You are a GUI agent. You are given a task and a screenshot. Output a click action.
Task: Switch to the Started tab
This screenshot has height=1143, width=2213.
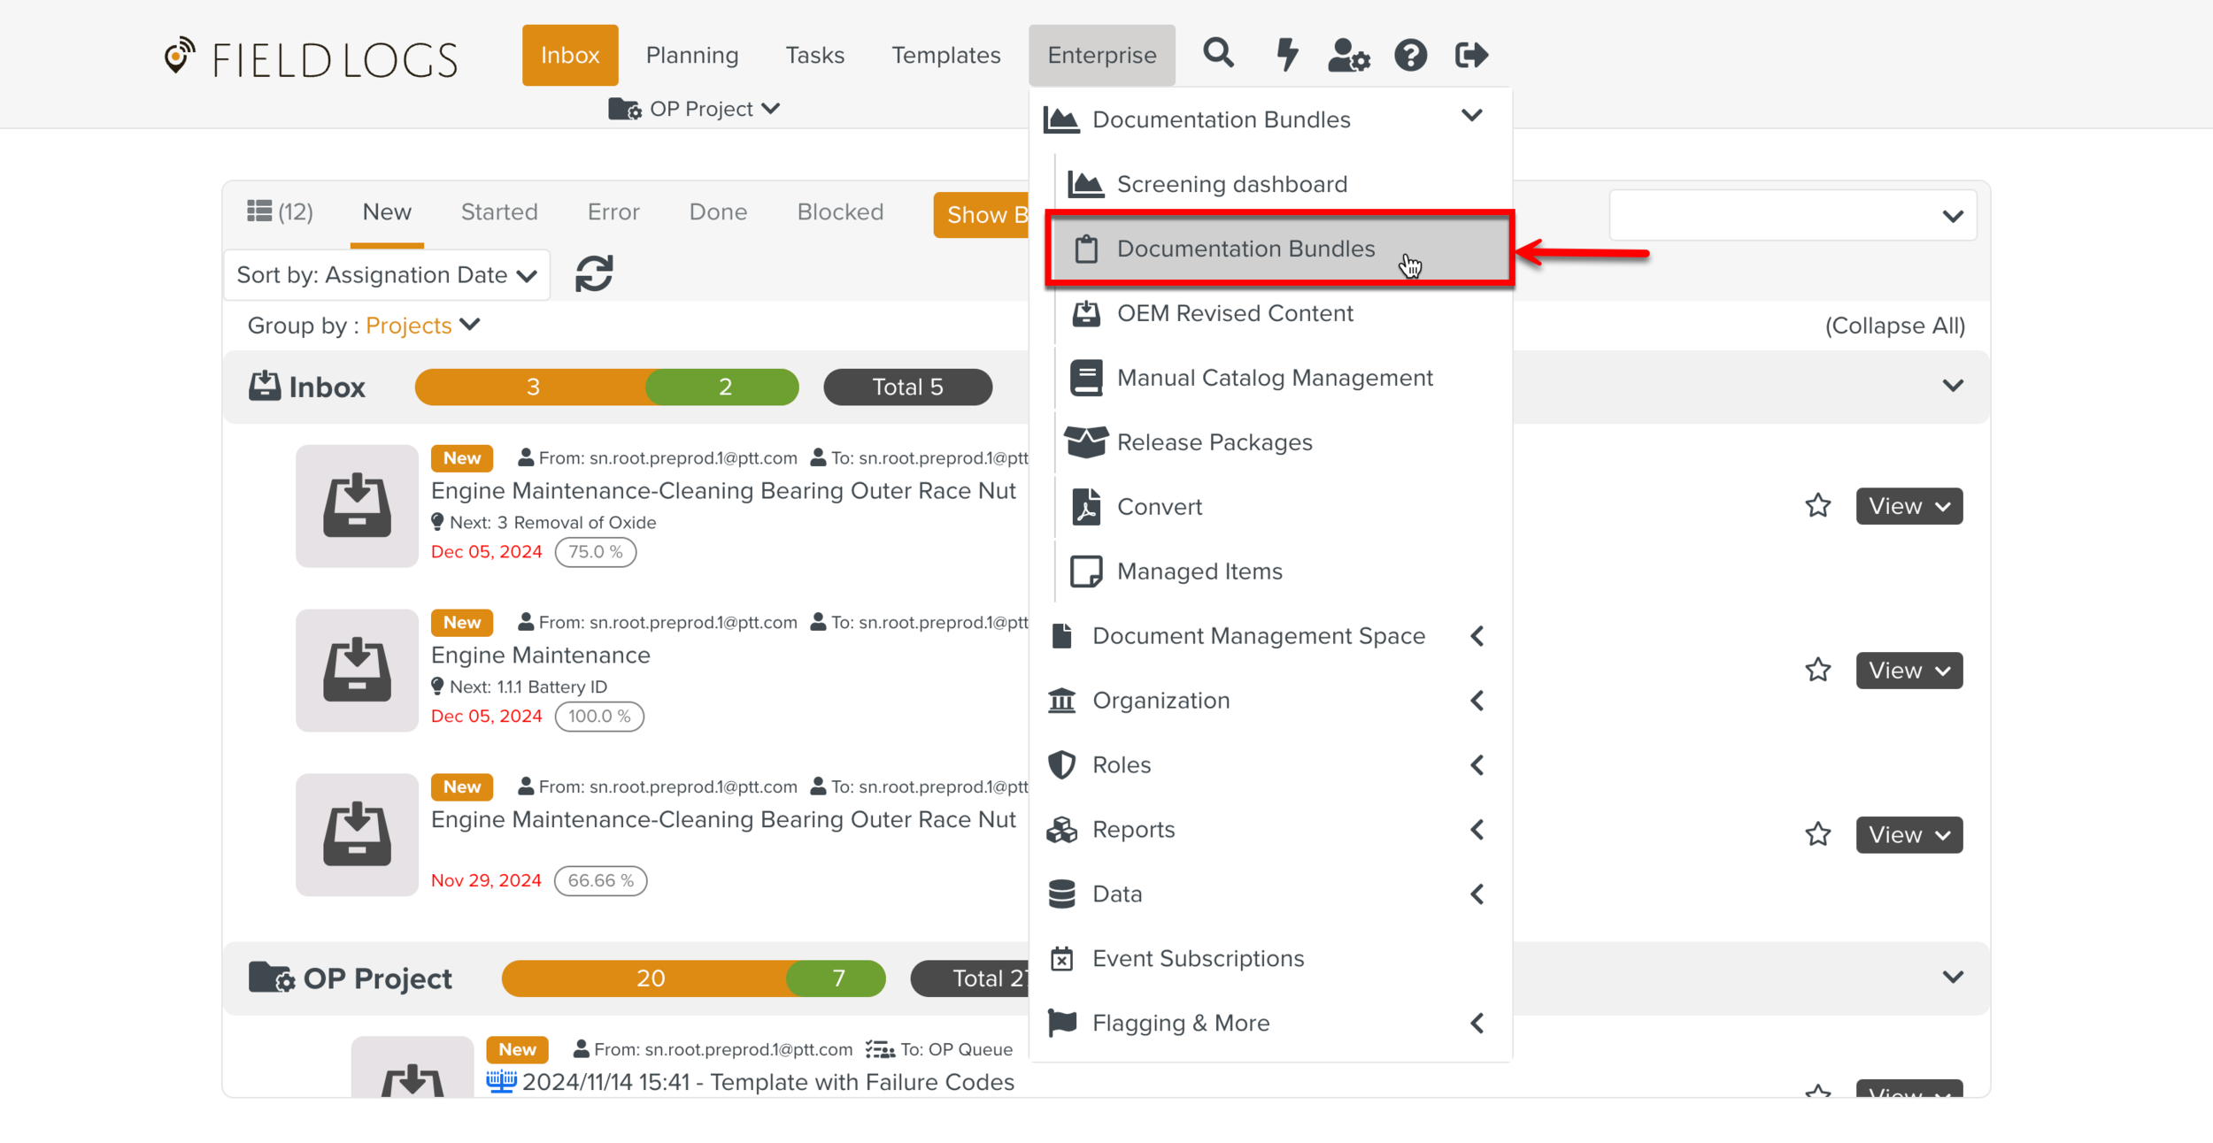point(499,211)
